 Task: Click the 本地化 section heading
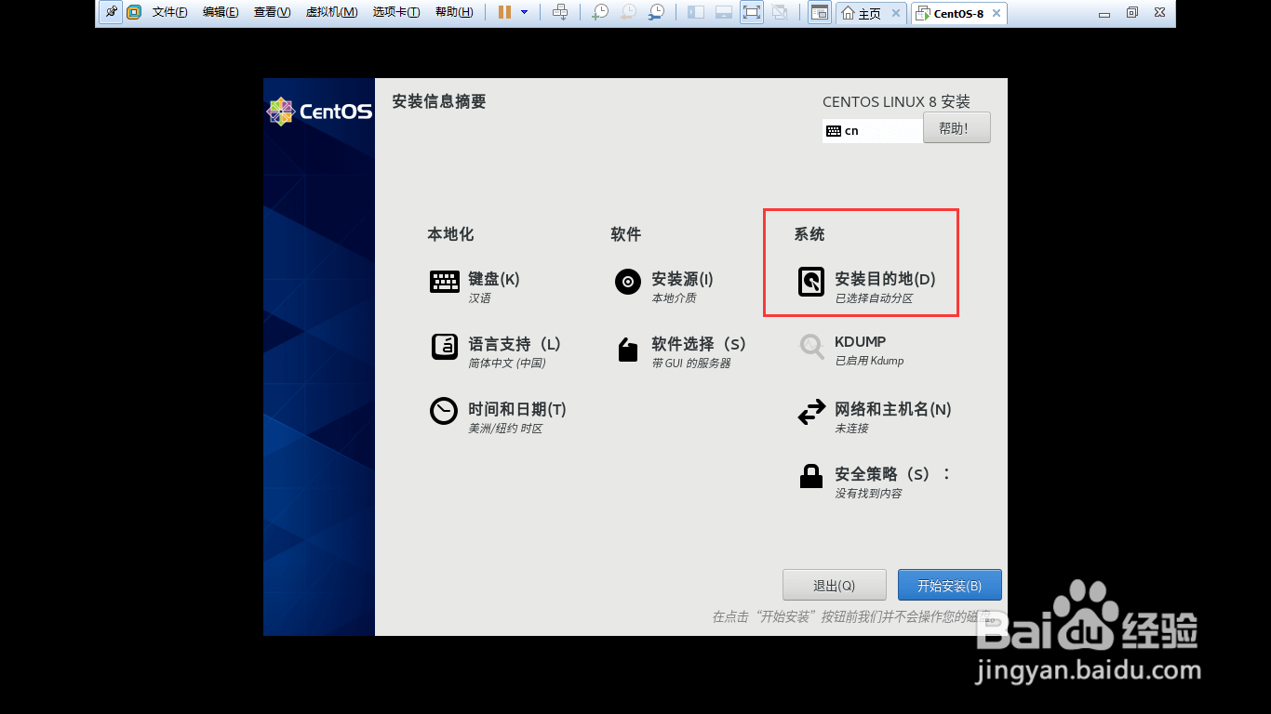[450, 234]
